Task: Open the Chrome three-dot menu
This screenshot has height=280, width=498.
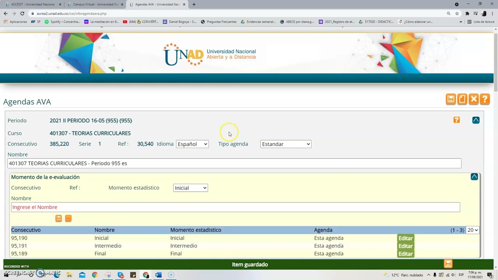Action: 492,13
